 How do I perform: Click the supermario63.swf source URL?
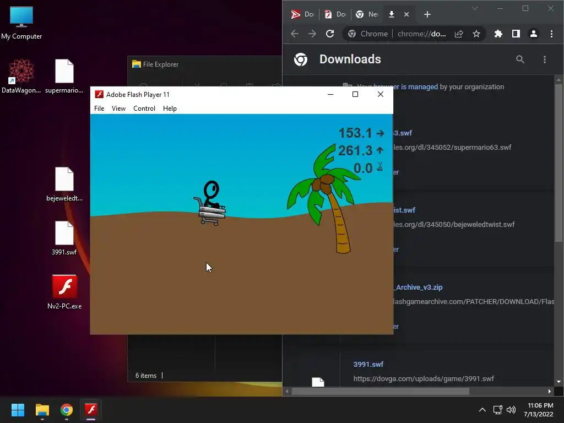(x=452, y=147)
